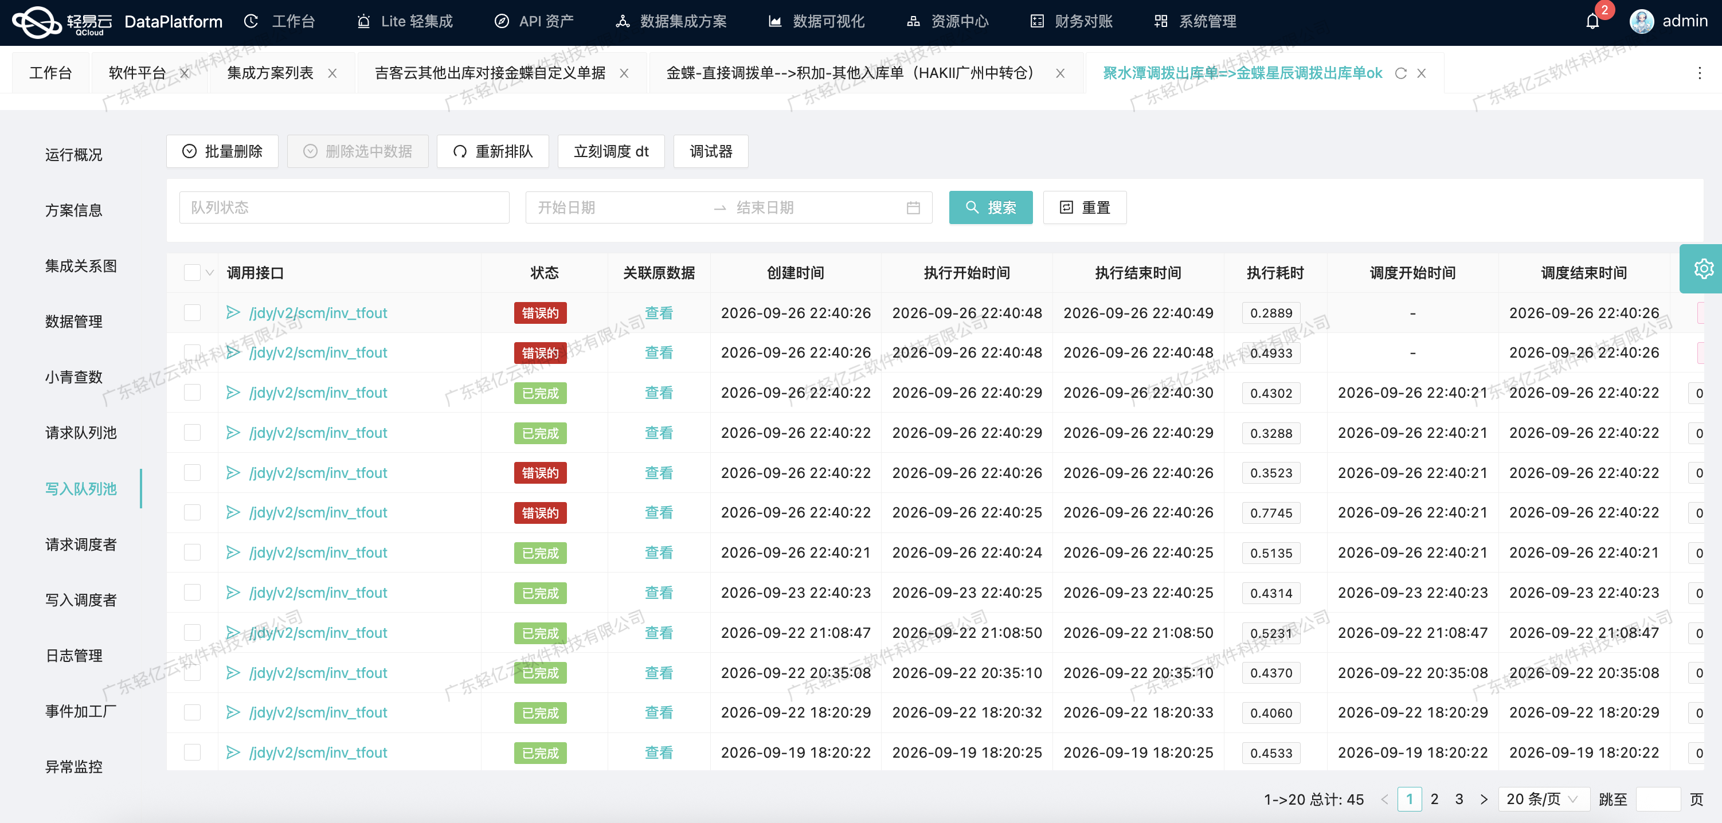Open the 队列状态 dropdown
The height and width of the screenshot is (823, 1722).
(345, 208)
